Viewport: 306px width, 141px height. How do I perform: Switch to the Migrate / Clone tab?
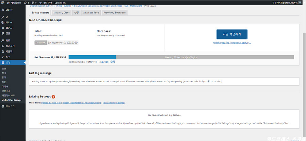[x=61, y=13]
